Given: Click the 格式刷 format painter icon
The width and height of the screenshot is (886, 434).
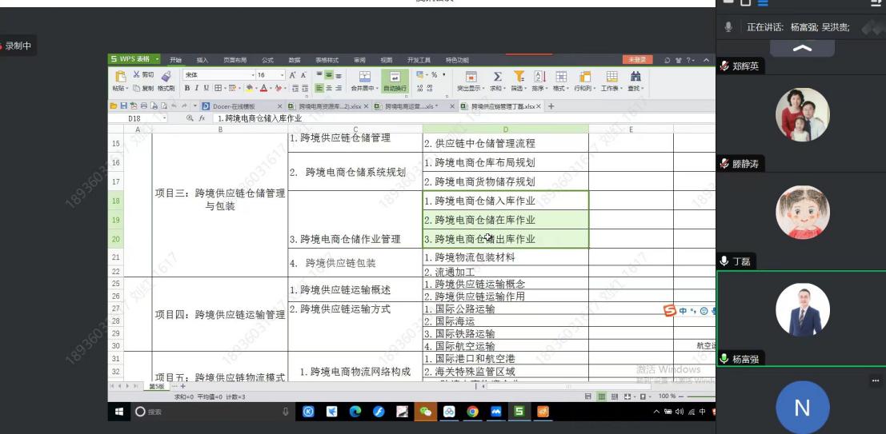Looking at the screenshot, I should 166,76.
